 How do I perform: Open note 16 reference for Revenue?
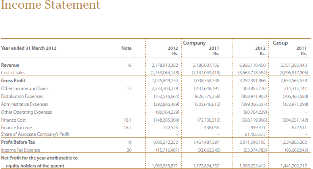pyautogui.click(x=129, y=65)
